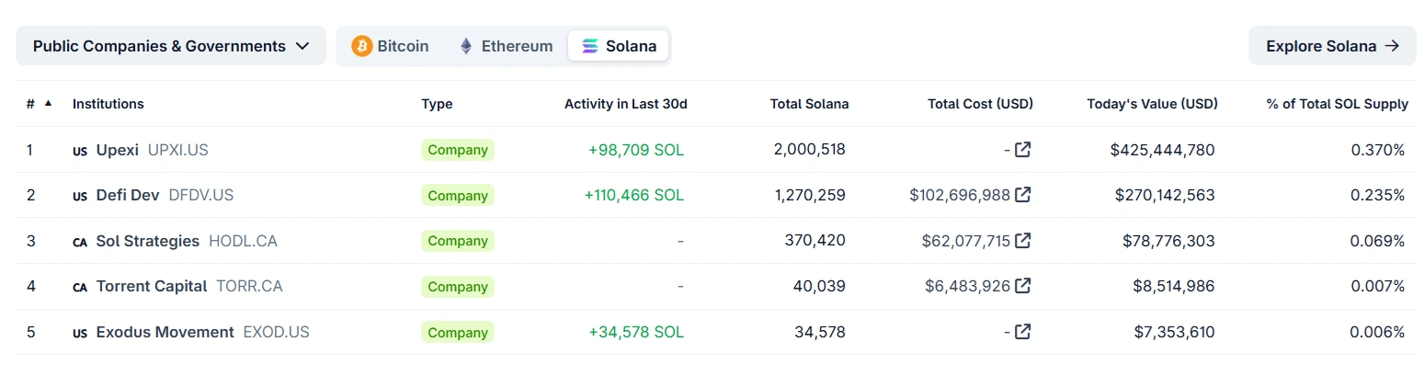Image resolution: width=1424 pixels, height=376 pixels.
Task: Sort by Today's Value (USD) header
Action: pos(1152,104)
